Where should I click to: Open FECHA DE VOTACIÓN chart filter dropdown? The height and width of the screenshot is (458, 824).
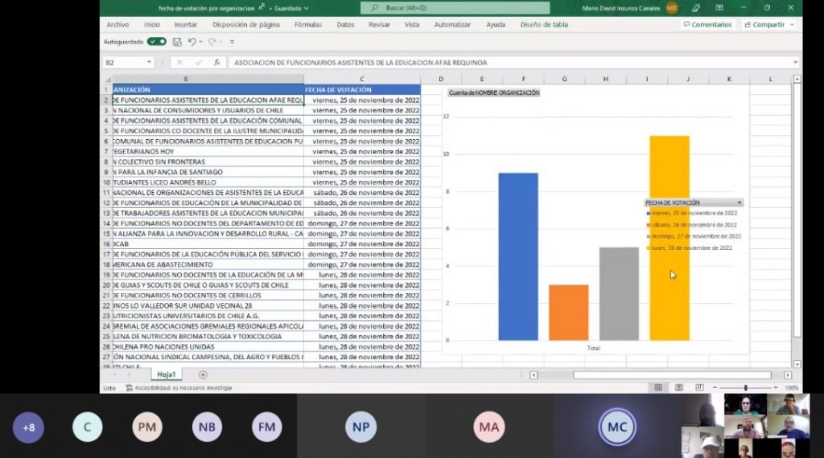pos(740,203)
